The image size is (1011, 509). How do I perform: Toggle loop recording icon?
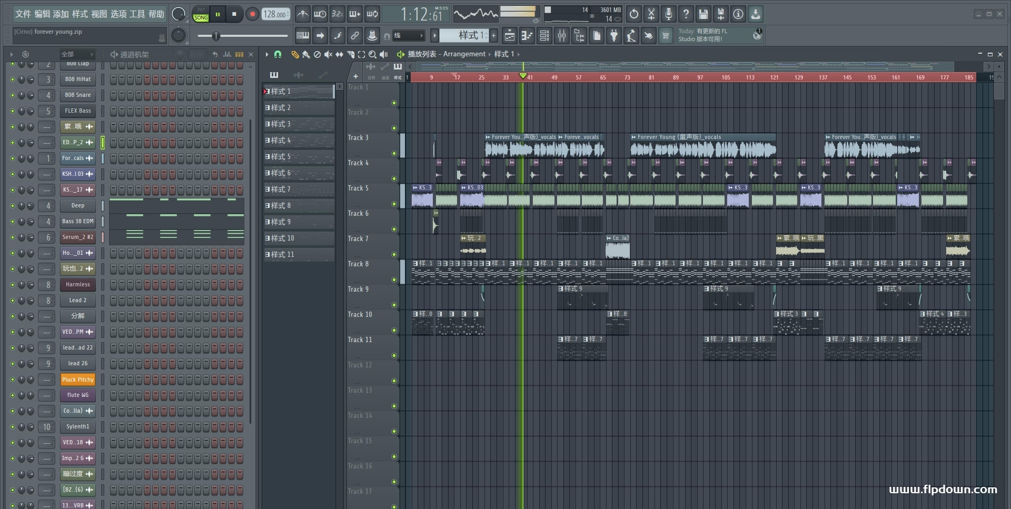(x=372, y=14)
